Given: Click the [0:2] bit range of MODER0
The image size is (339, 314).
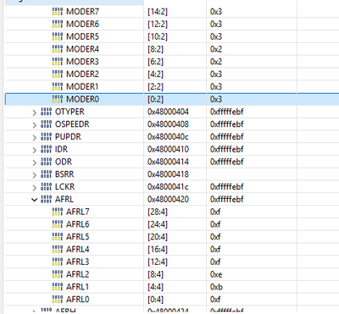Looking at the screenshot, I should click(x=155, y=99).
